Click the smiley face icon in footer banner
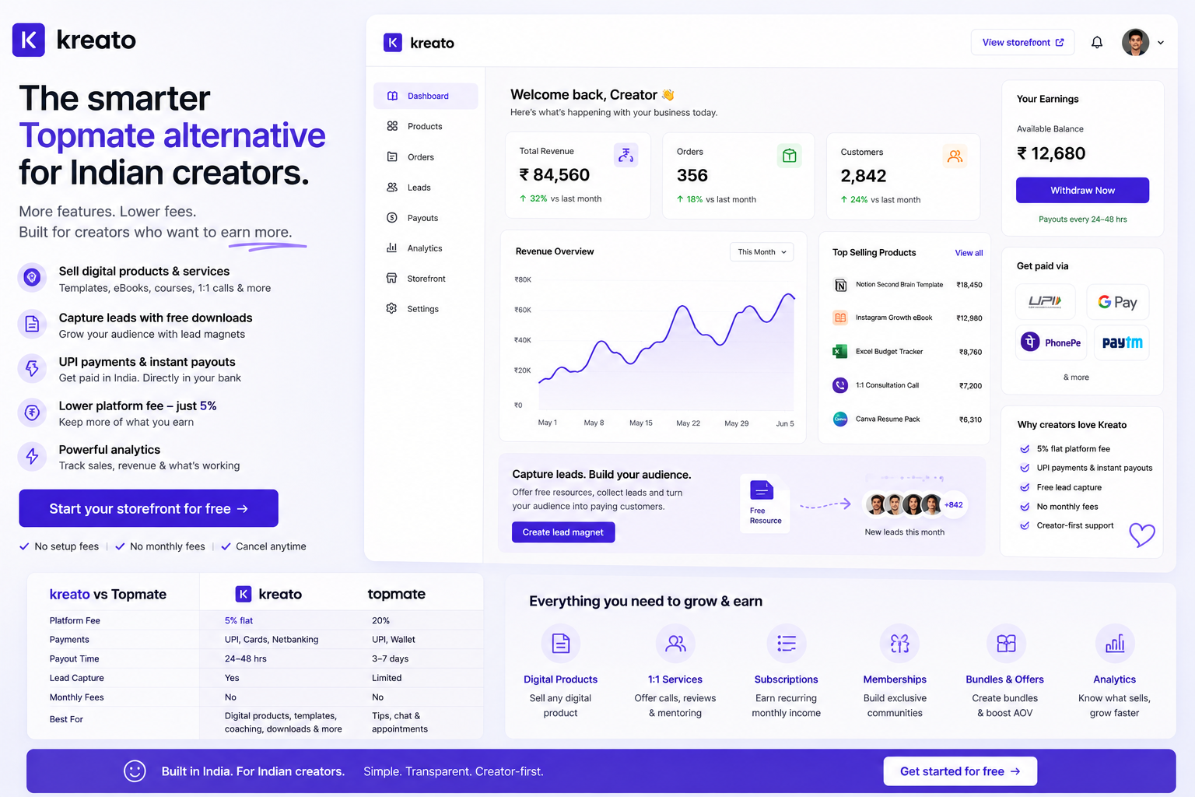 pos(135,771)
